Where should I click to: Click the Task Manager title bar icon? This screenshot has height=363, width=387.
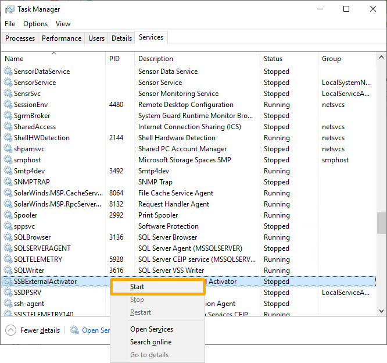pyautogui.click(x=10, y=9)
